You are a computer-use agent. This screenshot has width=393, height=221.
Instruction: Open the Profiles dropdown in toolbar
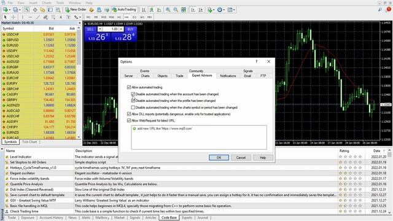[17, 10]
